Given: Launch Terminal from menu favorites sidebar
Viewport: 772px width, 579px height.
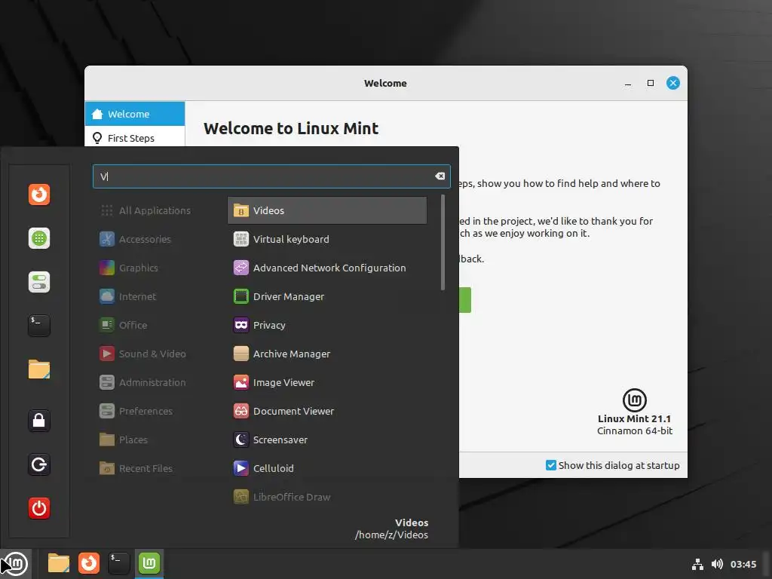Looking at the screenshot, I should 39,326.
